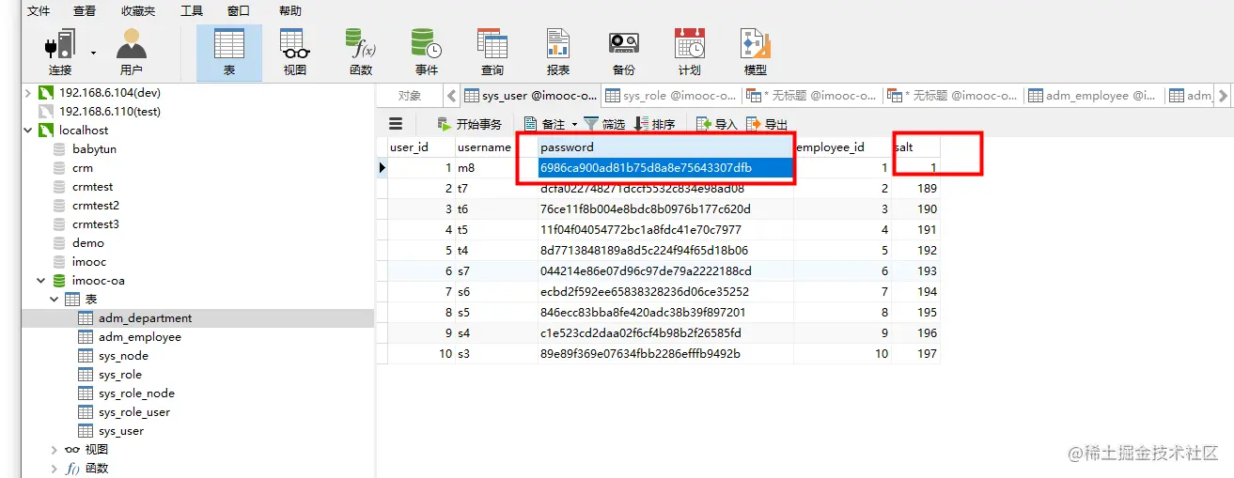Select the sys_role_node table
The image size is (1234, 478).
136,393
